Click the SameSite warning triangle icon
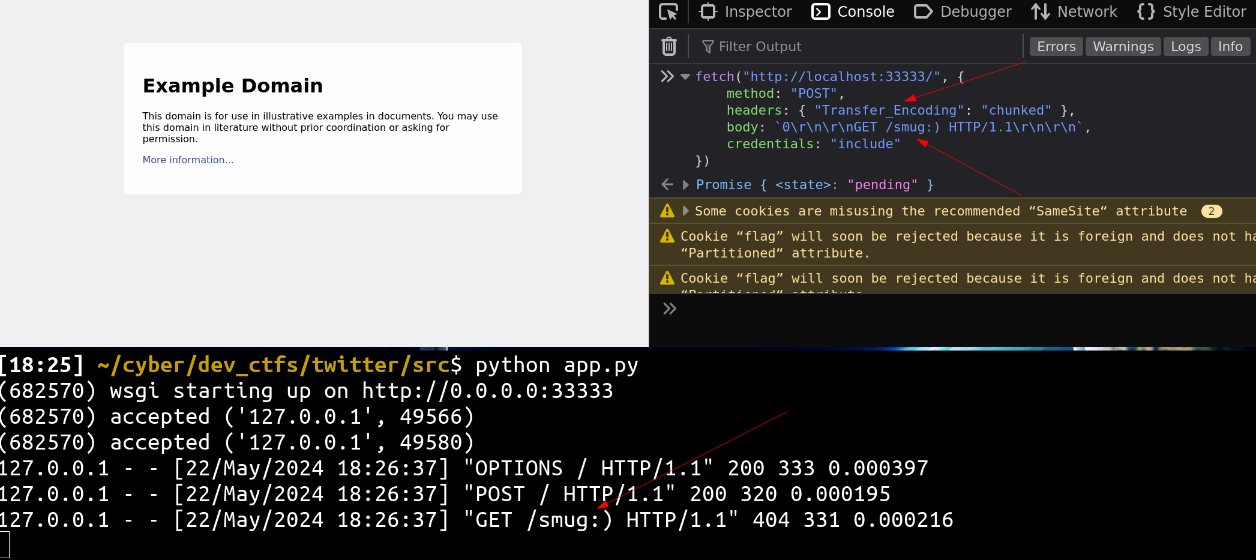This screenshot has width=1256, height=560. pos(667,211)
